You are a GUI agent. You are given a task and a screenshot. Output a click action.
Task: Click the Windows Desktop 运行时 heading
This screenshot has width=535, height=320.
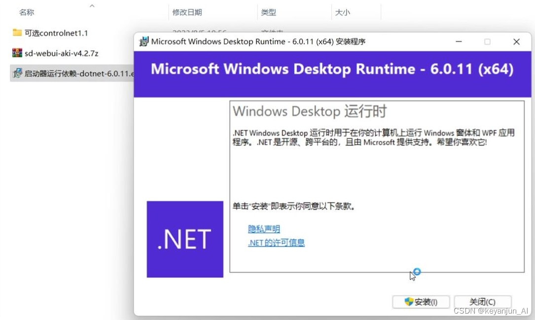[310, 111]
